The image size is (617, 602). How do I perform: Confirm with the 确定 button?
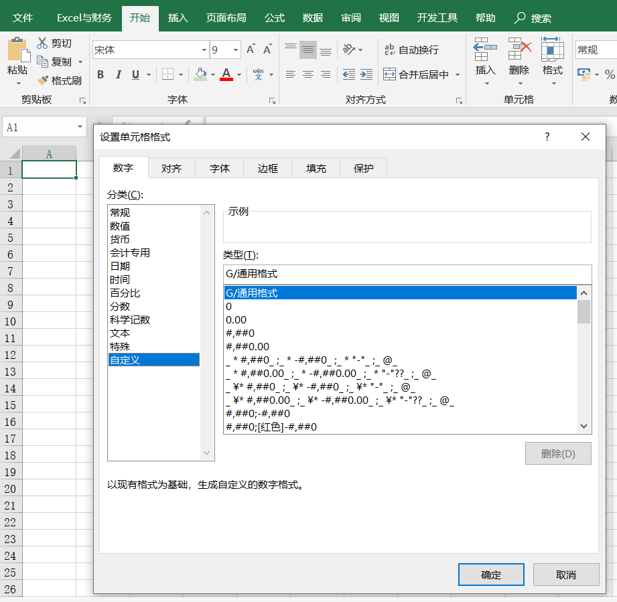pyautogui.click(x=491, y=575)
